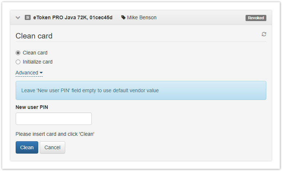
Task: Click the caret arrow next to Advanced
Action: click(41, 73)
